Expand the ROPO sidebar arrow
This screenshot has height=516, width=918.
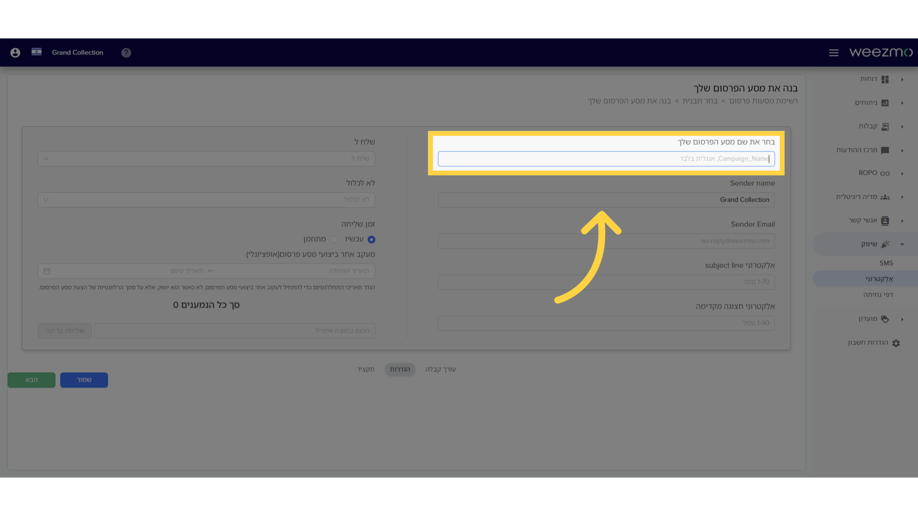pos(902,173)
